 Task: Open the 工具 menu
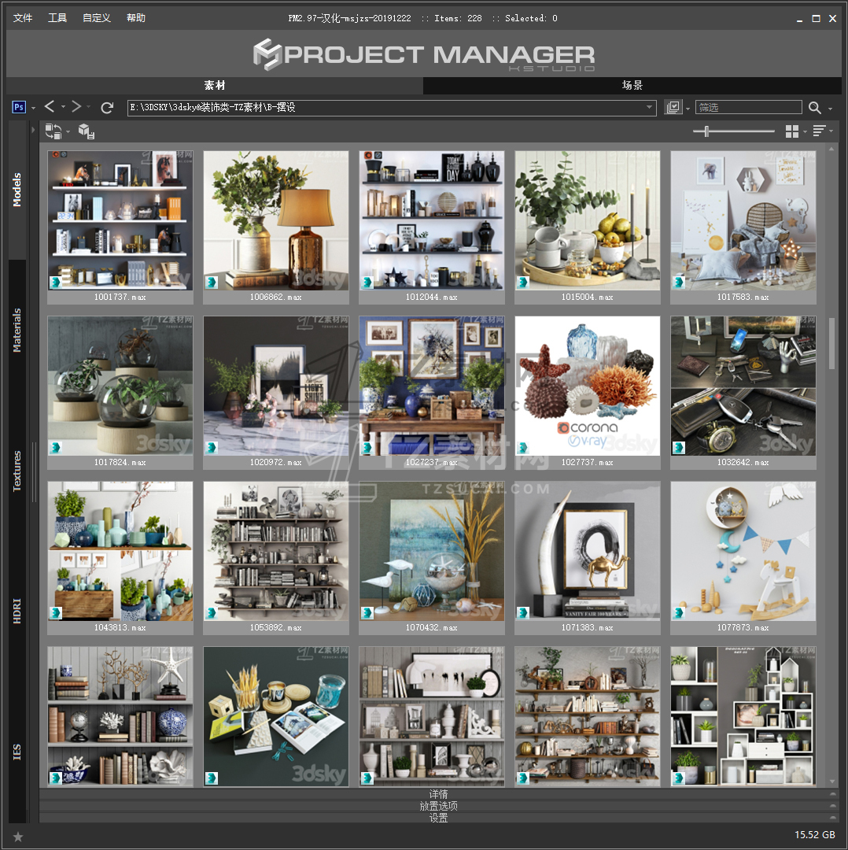click(x=57, y=18)
